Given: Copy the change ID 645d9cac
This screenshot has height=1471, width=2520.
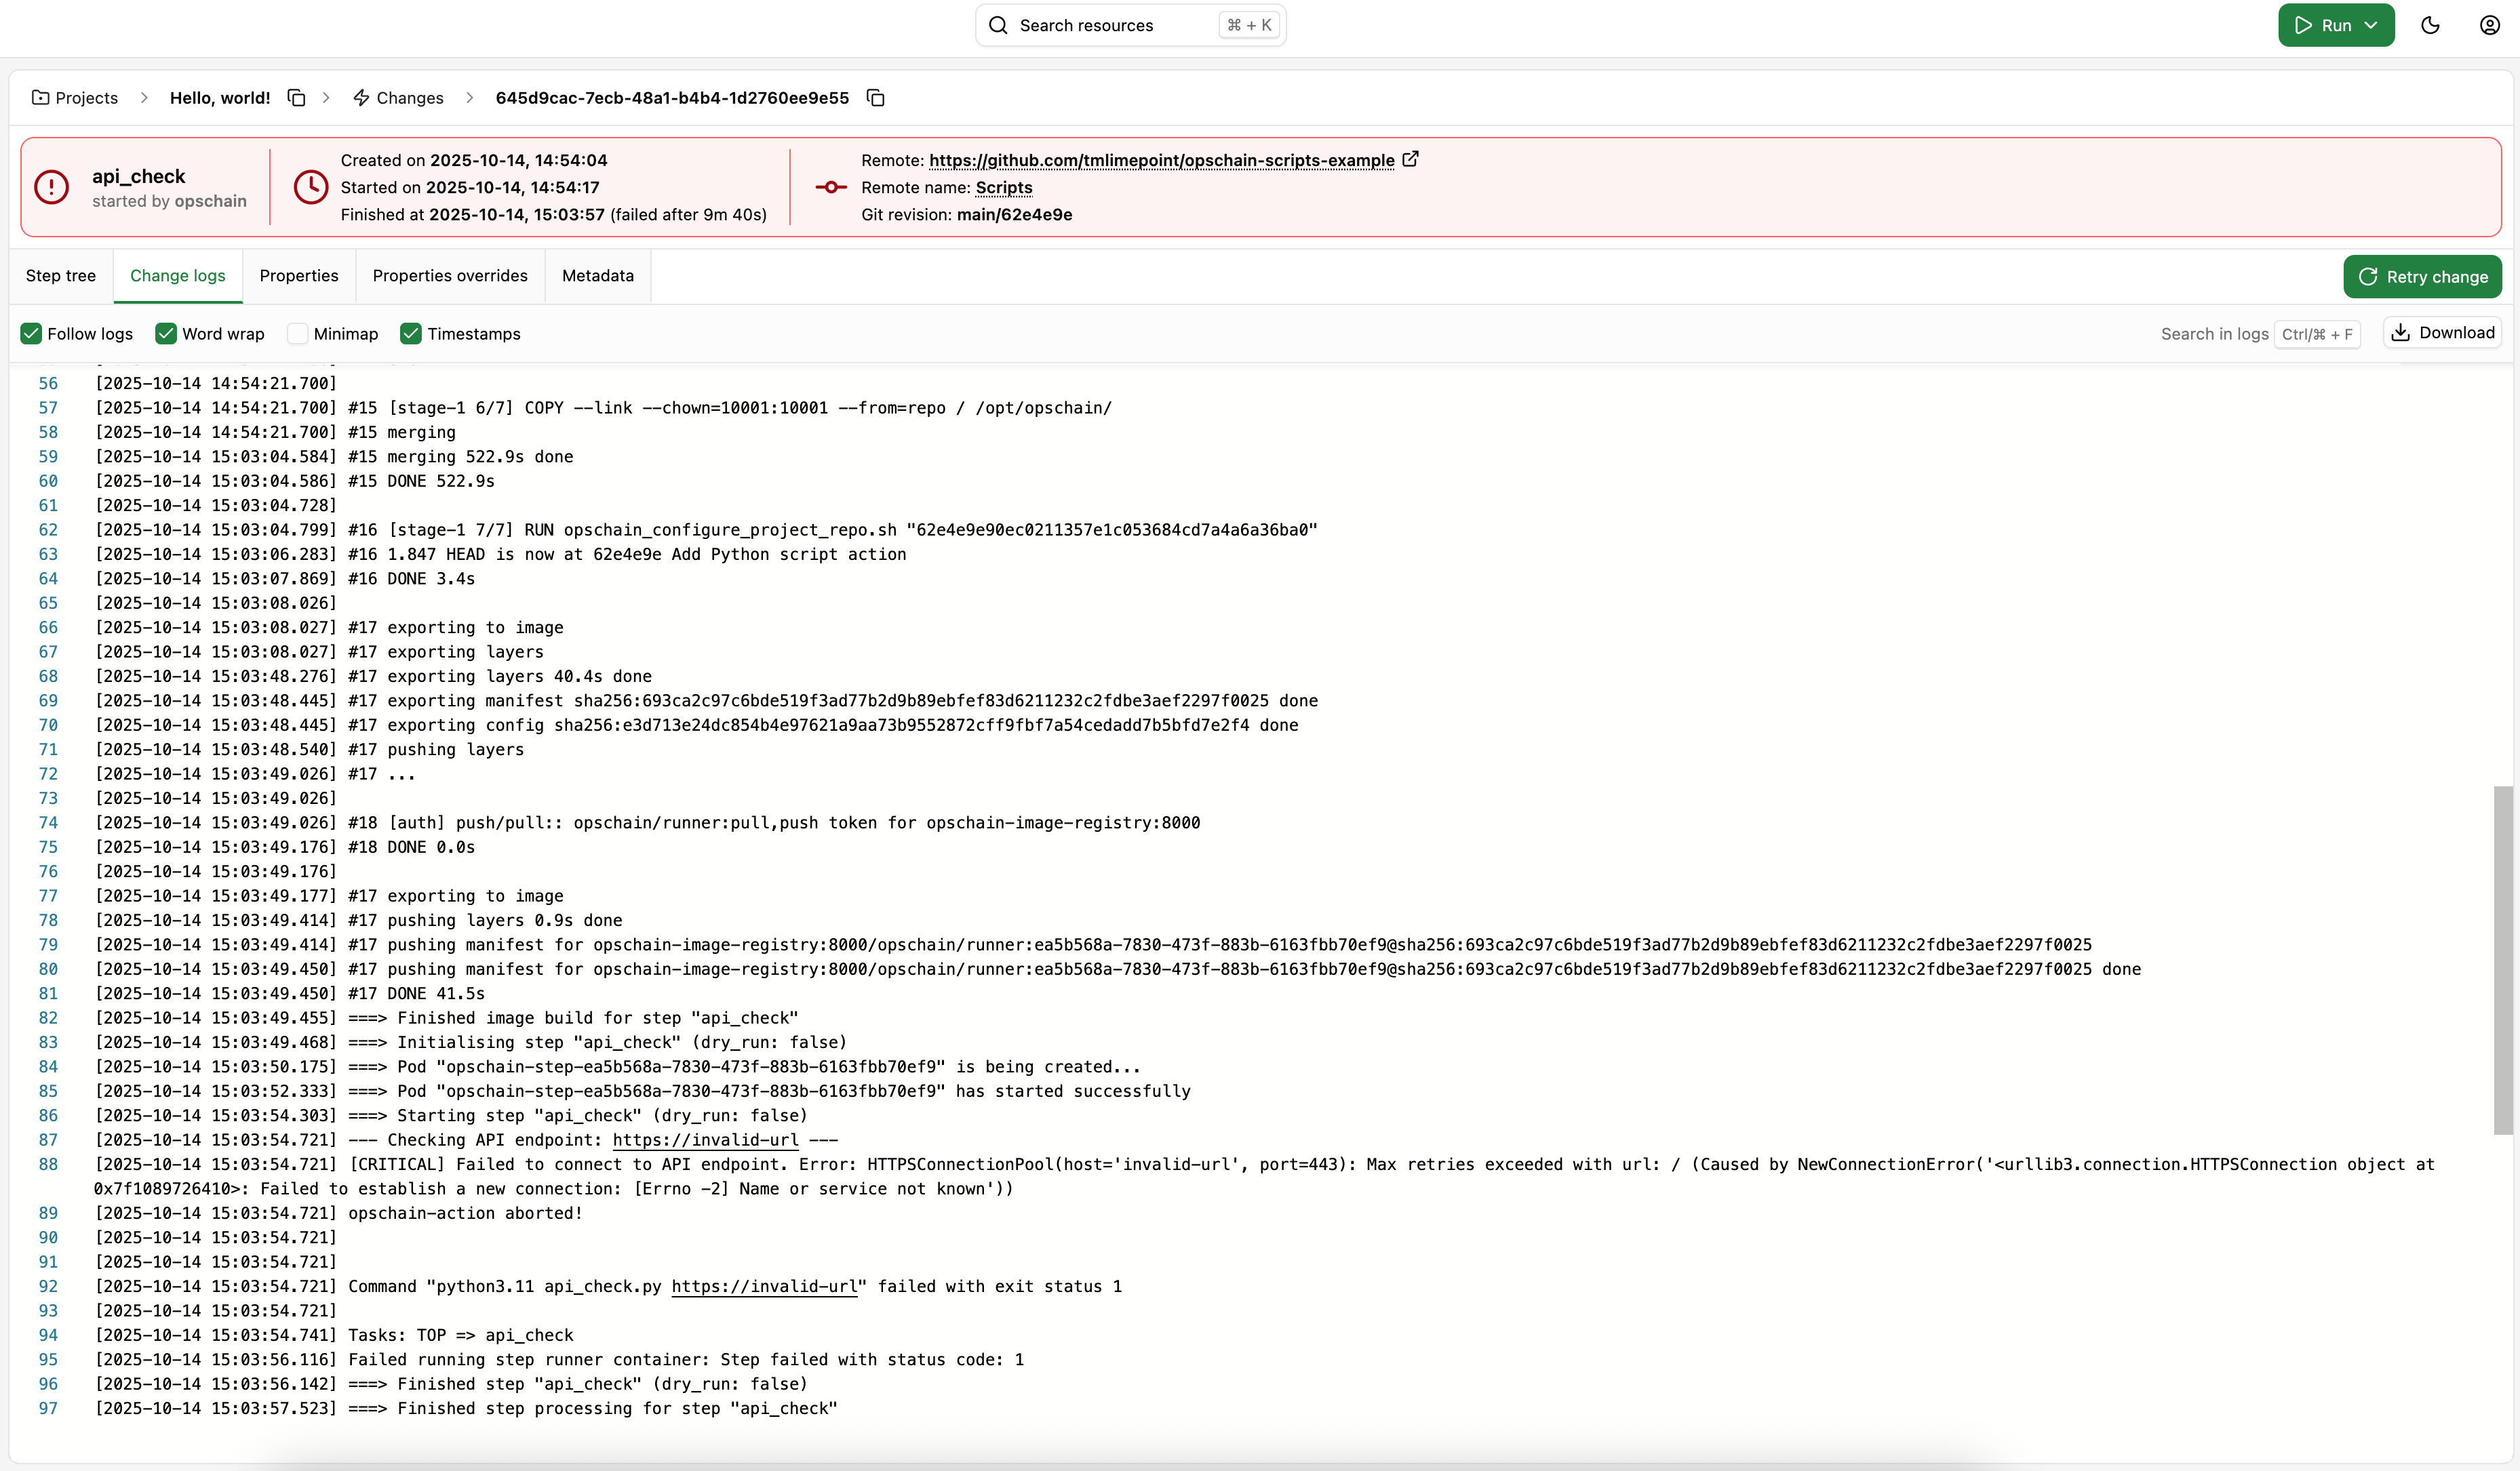Looking at the screenshot, I should [876, 97].
